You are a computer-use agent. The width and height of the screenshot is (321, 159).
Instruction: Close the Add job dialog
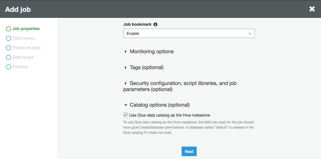point(312,9)
